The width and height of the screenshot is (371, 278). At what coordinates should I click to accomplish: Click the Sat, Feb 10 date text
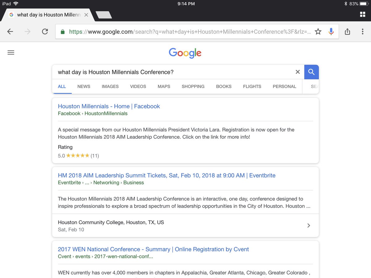click(x=71, y=230)
